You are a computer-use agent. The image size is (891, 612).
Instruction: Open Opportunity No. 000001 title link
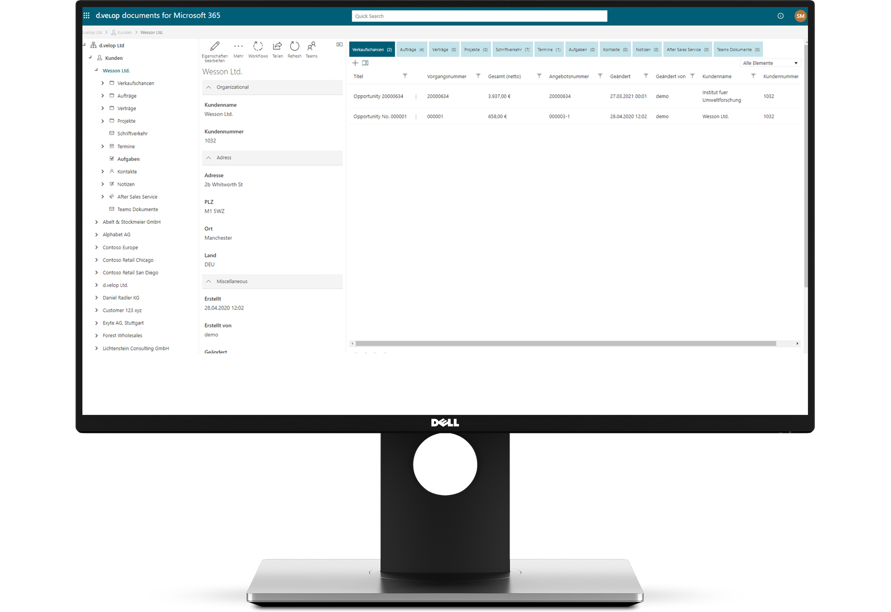(380, 117)
